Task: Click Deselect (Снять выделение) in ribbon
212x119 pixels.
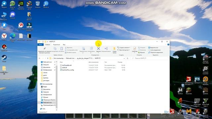Action: (x=154, y=50)
